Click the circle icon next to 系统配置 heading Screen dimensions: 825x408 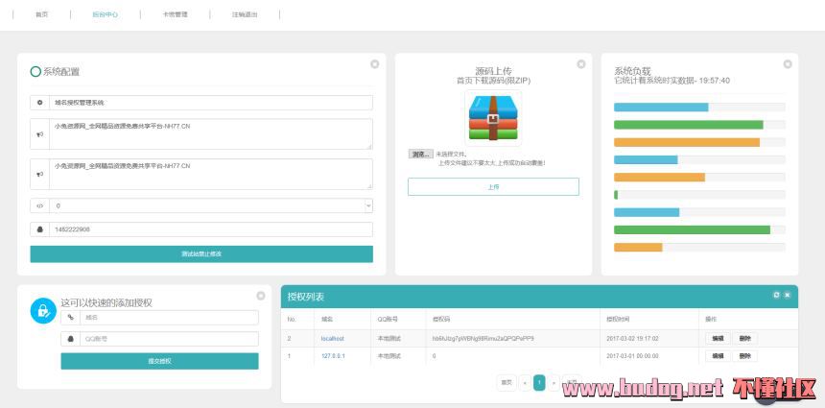pos(35,72)
